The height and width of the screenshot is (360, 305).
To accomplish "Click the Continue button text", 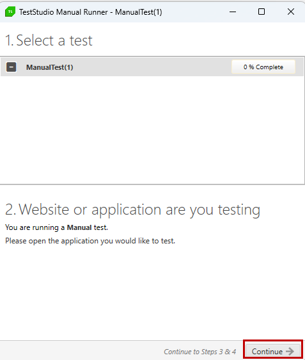I will click(x=267, y=351).
